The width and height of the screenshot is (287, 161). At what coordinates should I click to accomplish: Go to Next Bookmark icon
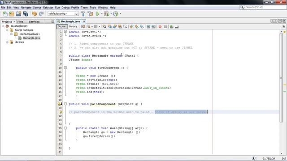(x=136, y=27)
